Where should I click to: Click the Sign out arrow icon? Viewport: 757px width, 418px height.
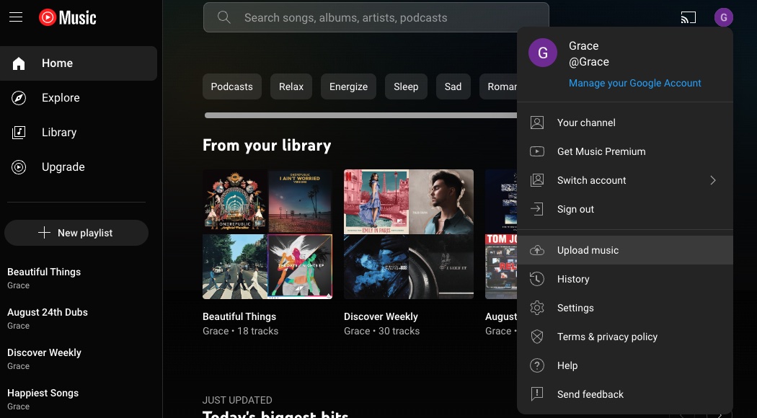click(537, 209)
